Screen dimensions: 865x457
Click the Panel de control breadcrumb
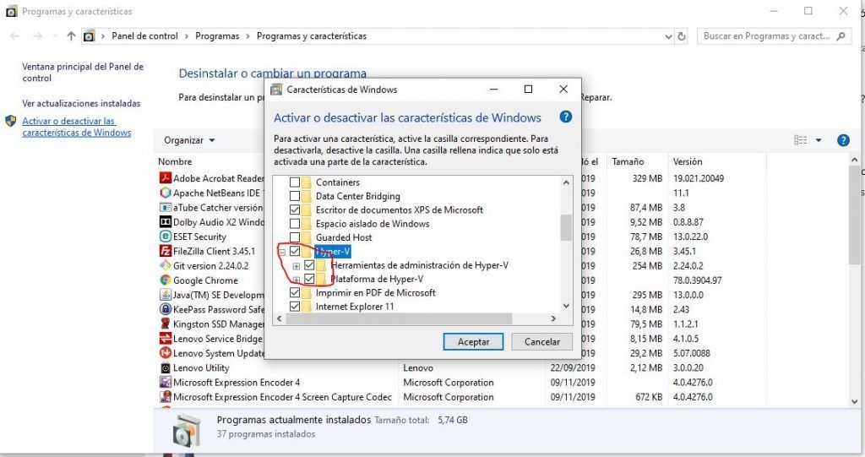click(x=144, y=35)
